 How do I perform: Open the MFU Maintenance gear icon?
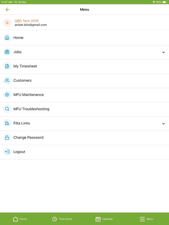coord(7,95)
